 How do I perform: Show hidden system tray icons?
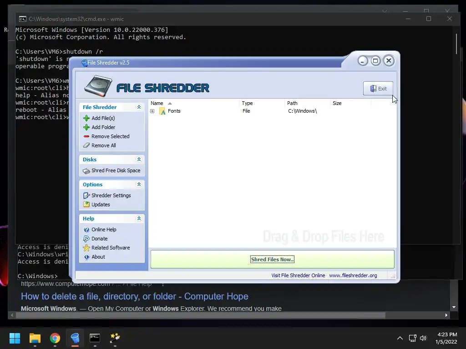[400, 338]
